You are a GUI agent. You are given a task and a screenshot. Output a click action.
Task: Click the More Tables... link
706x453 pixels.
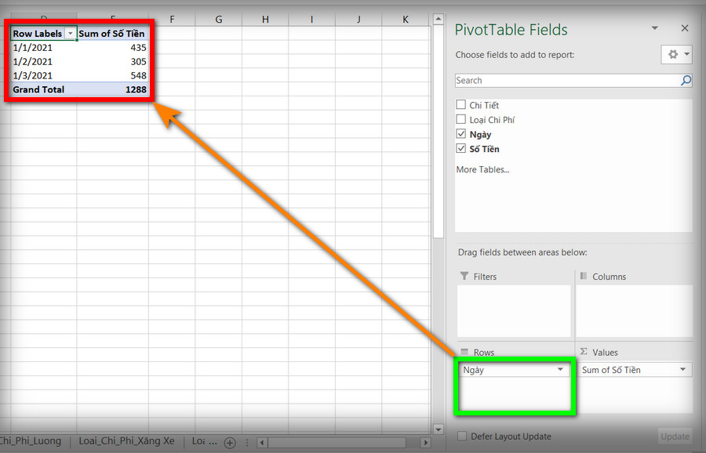coord(482,169)
